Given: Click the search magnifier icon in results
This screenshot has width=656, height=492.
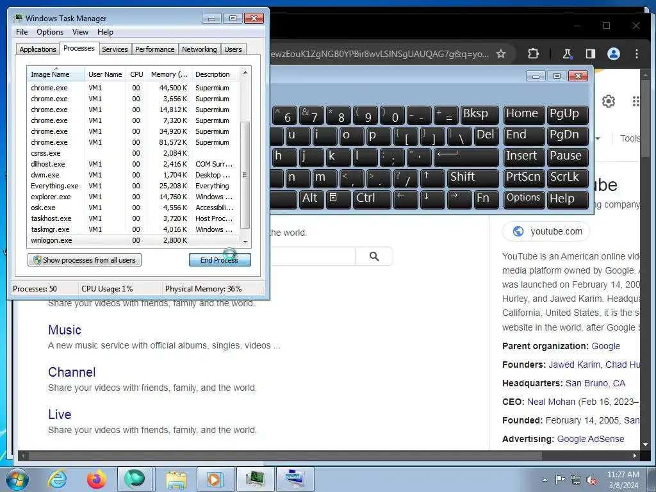Looking at the screenshot, I should pos(374,256).
